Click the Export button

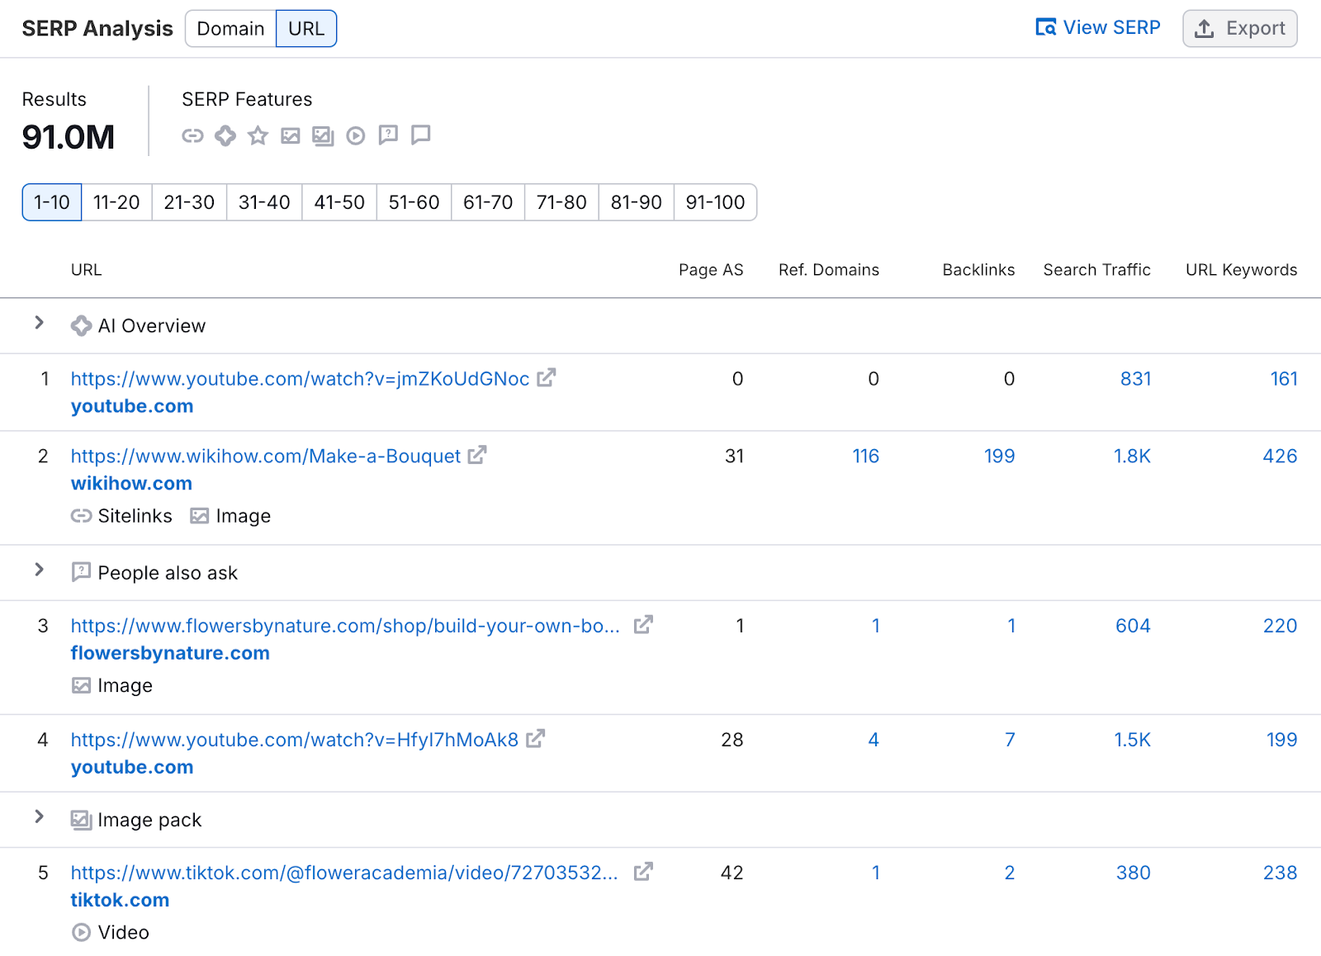[1239, 28]
